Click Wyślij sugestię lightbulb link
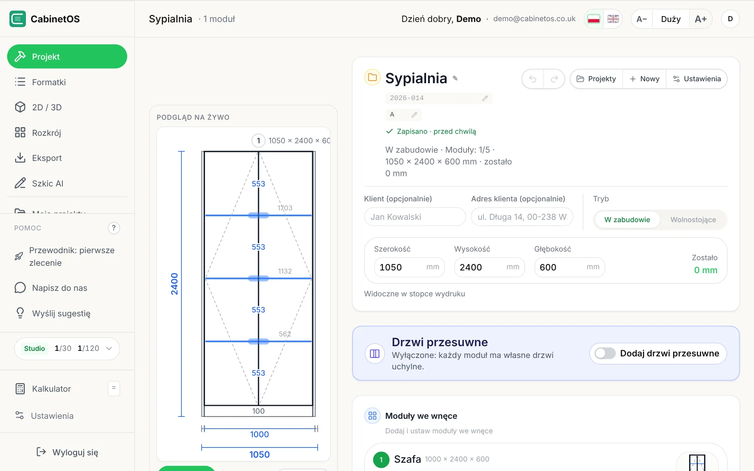754x471 pixels. pos(67,313)
